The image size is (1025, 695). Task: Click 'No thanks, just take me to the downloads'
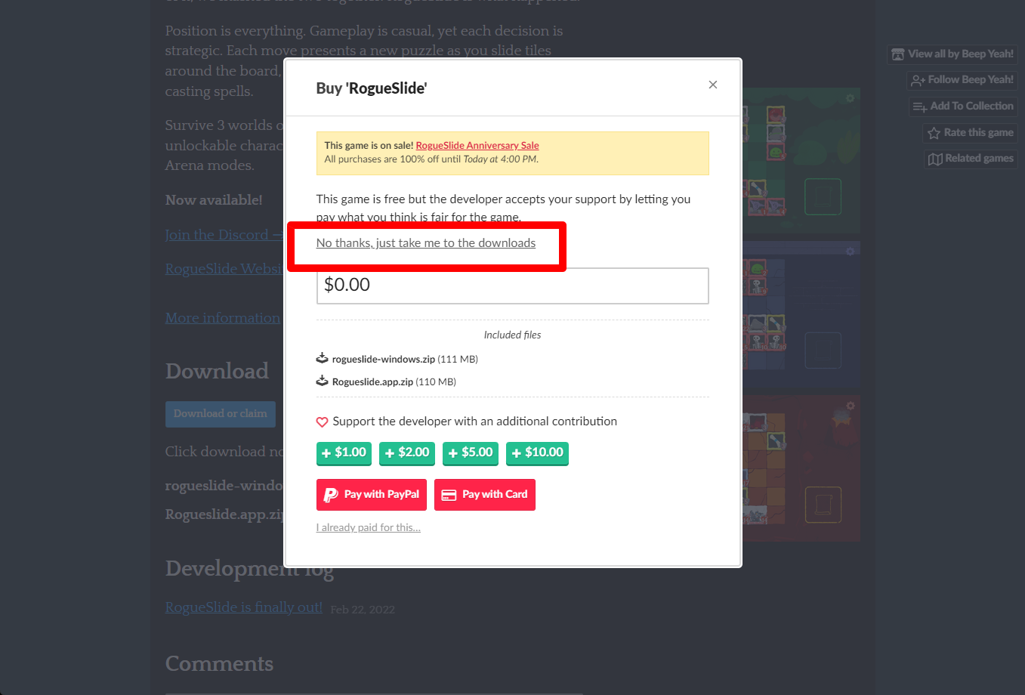[x=426, y=242]
